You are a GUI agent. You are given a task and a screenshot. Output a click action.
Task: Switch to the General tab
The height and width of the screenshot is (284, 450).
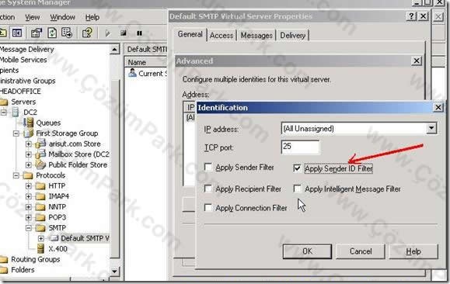point(190,34)
